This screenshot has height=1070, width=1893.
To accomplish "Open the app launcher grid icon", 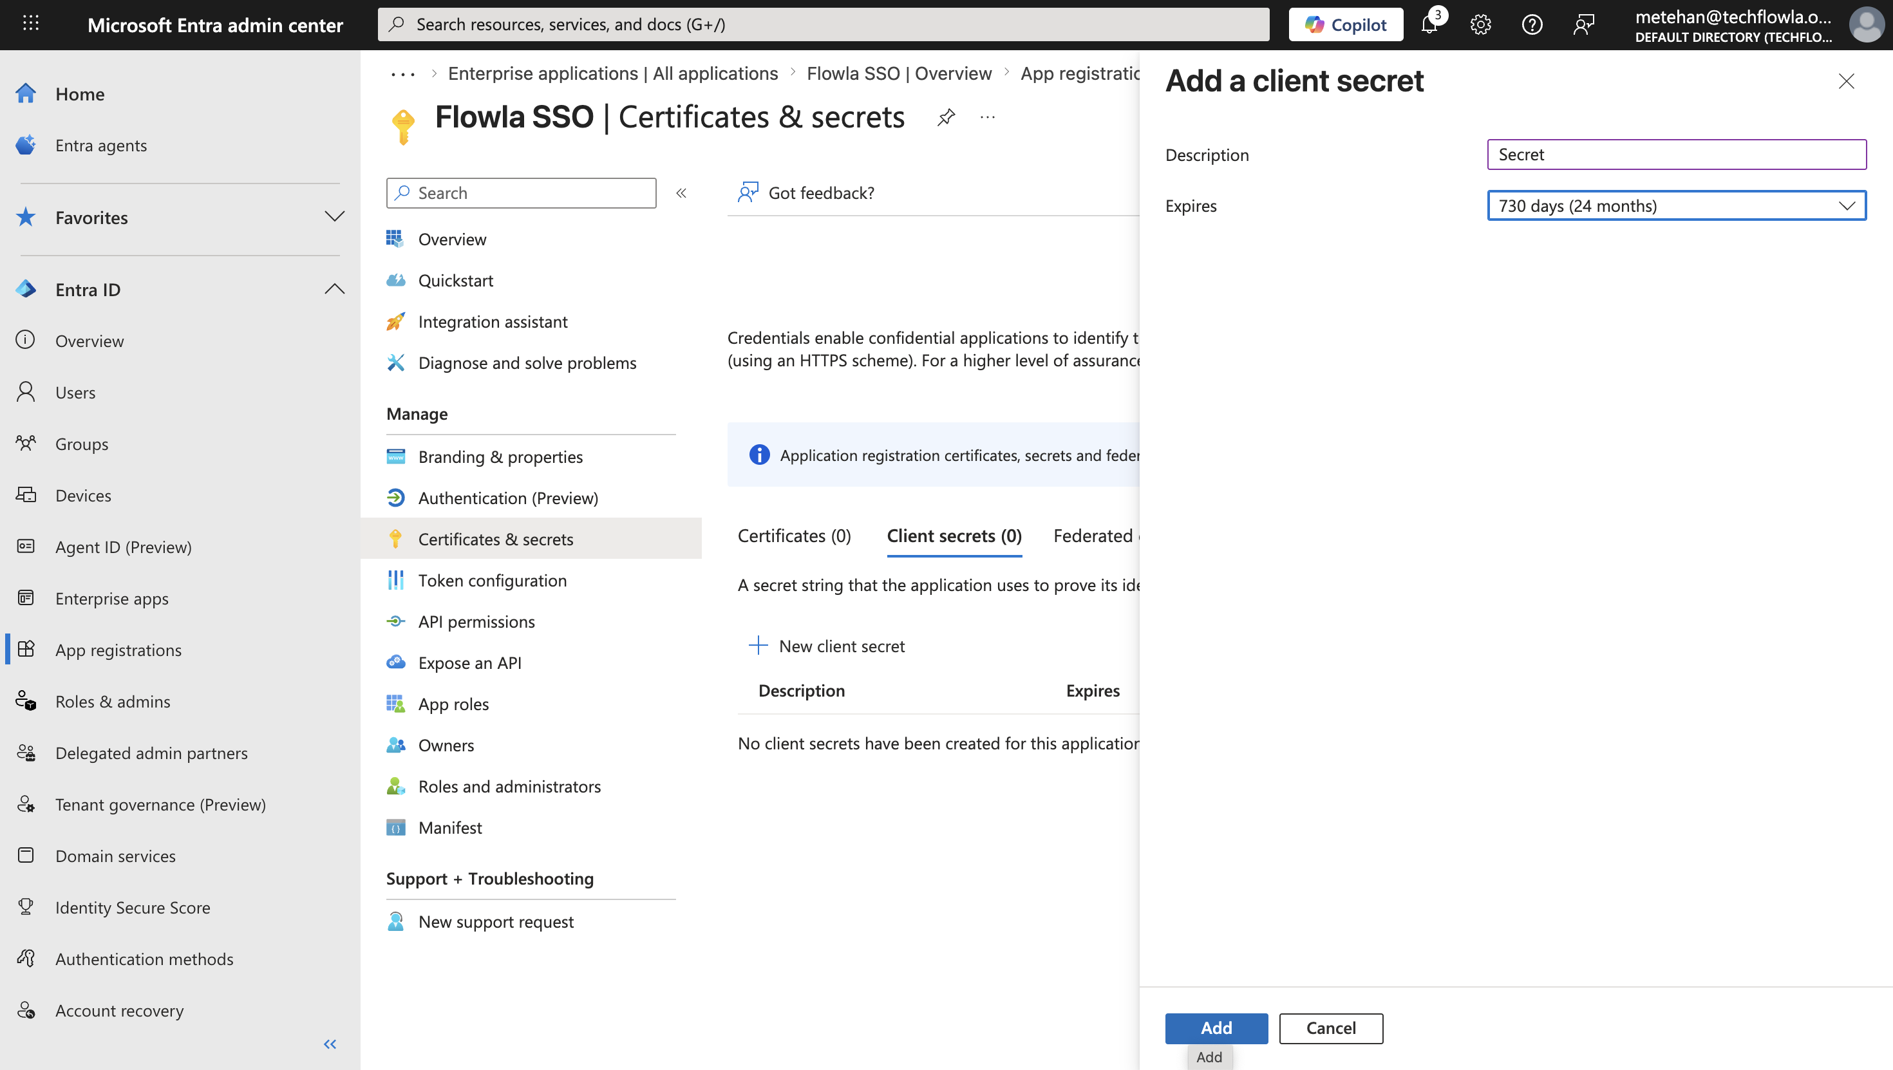I will (31, 24).
